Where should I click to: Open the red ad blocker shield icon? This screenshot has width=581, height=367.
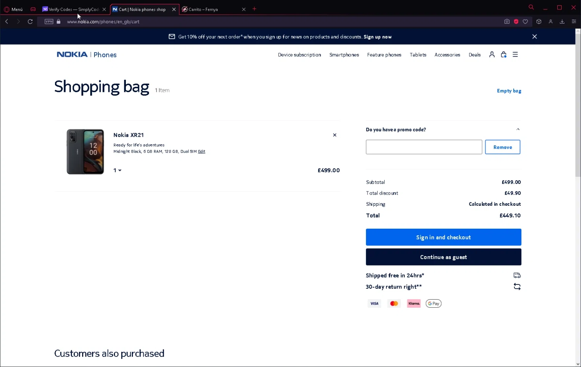(516, 22)
